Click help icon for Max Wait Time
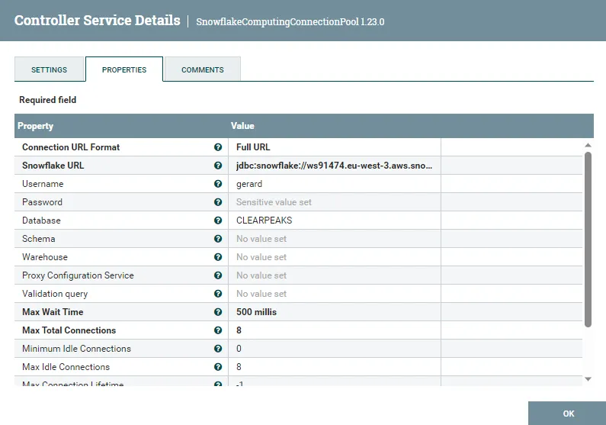Image resolution: width=606 pixels, height=425 pixels. click(218, 312)
